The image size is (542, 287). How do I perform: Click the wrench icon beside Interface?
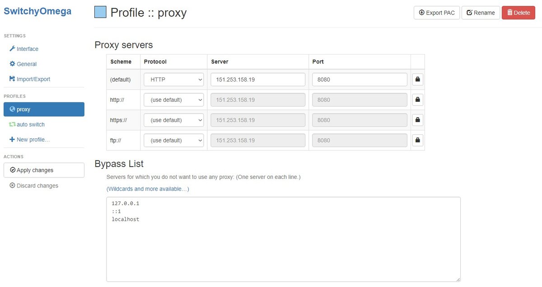point(12,49)
